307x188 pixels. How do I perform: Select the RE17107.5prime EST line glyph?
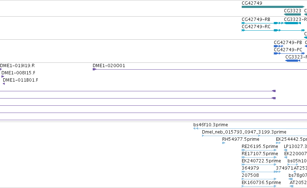tap(259, 157)
